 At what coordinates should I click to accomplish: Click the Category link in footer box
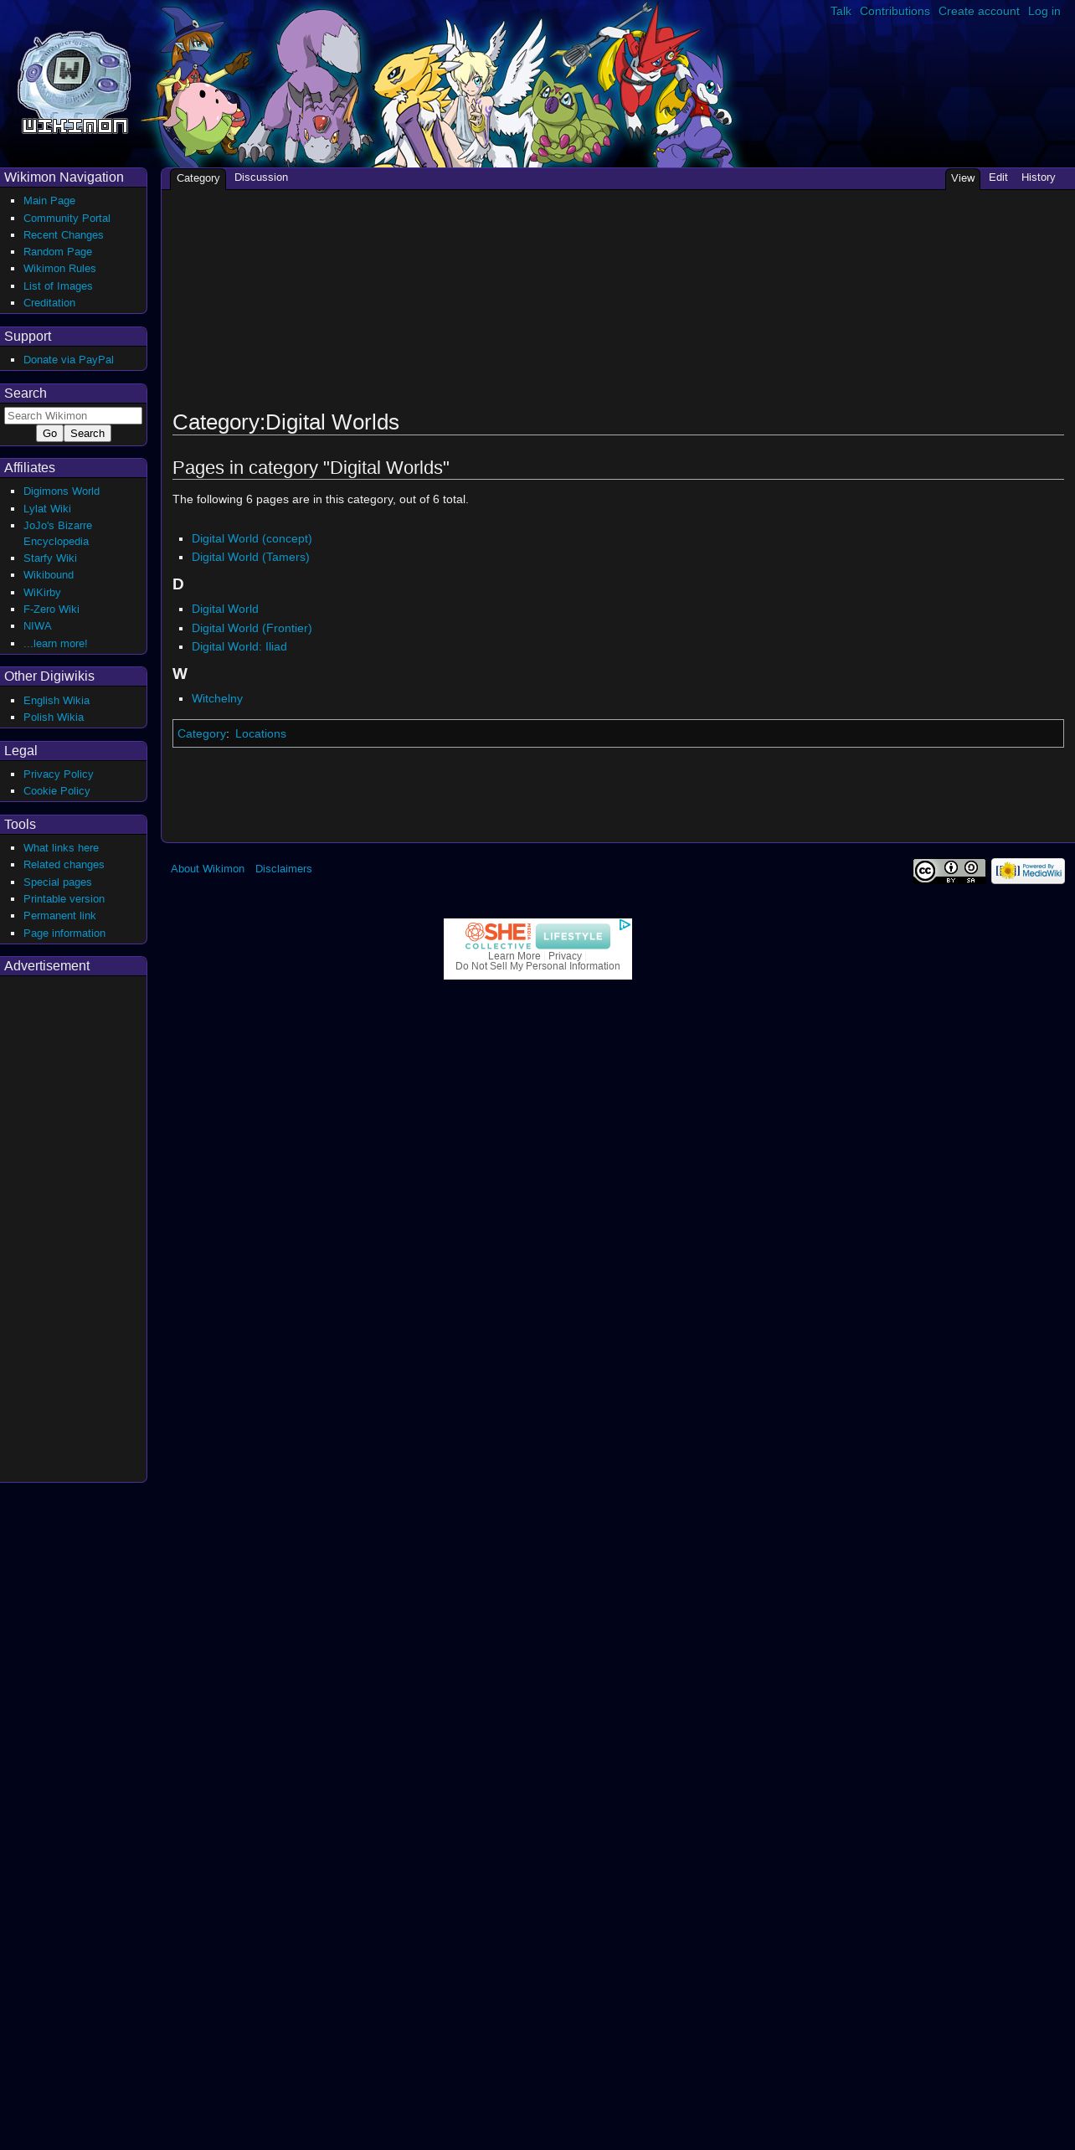tap(202, 733)
